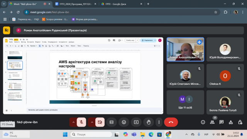Select Oleksa K participant tile
This screenshot has width=247, height=139.
tap(225, 76)
